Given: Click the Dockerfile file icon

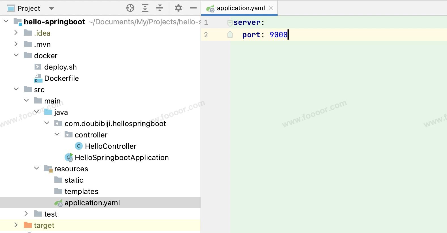Looking at the screenshot, I should (38, 78).
